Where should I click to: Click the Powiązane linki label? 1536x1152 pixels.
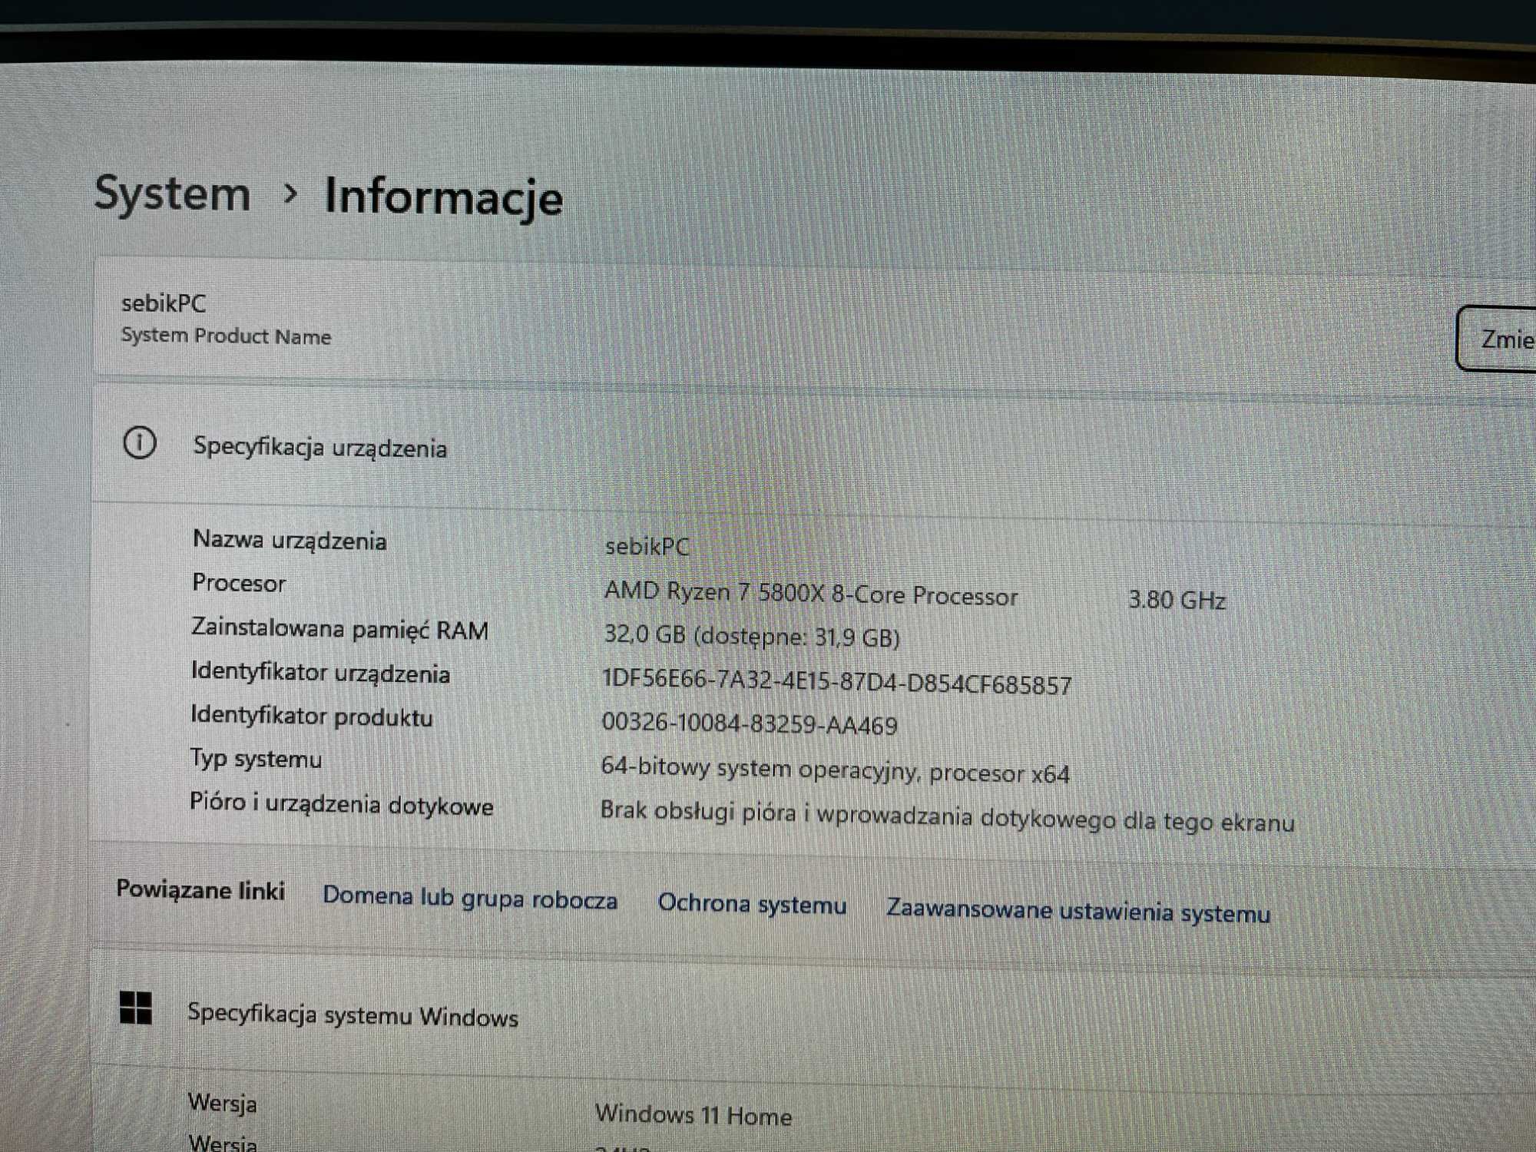(x=200, y=889)
